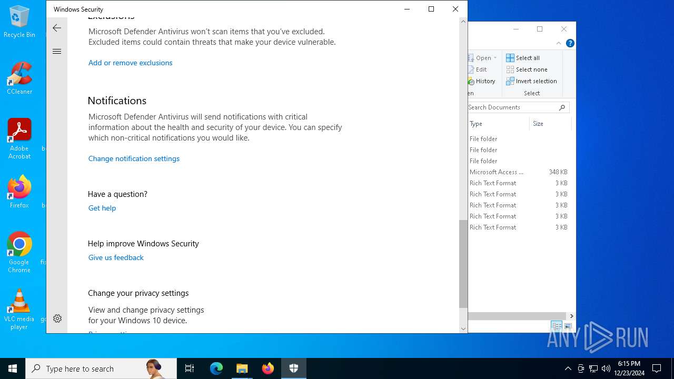This screenshot has width=674, height=379.
Task: Click Edit in Explorer ribbon
Action: (x=478, y=69)
